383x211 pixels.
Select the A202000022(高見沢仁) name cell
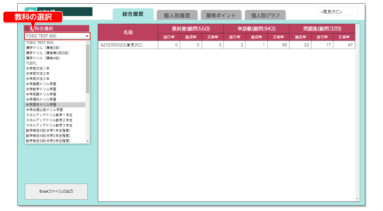coord(128,45)
